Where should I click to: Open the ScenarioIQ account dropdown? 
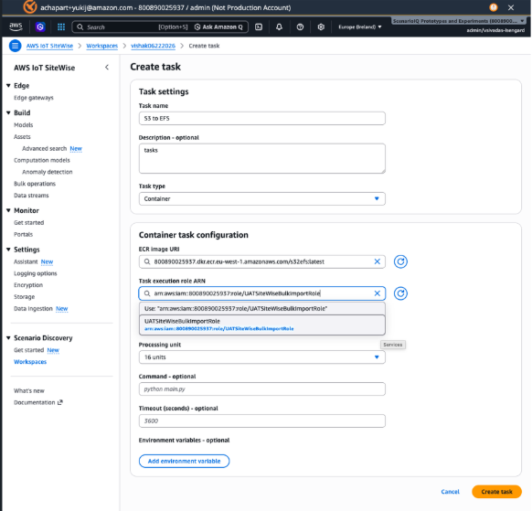tap(459, 21)
